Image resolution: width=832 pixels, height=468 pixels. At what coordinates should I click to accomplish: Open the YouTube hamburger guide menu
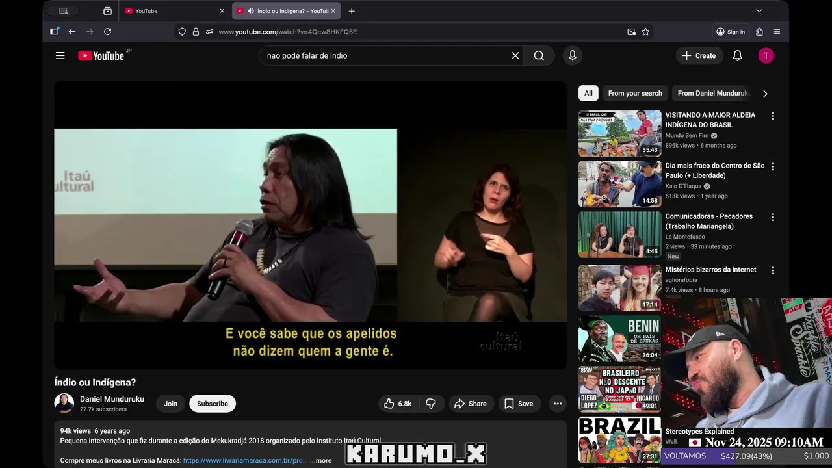click(60, 56)
